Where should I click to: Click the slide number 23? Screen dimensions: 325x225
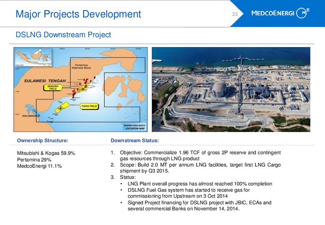click(x=235, y=14)
